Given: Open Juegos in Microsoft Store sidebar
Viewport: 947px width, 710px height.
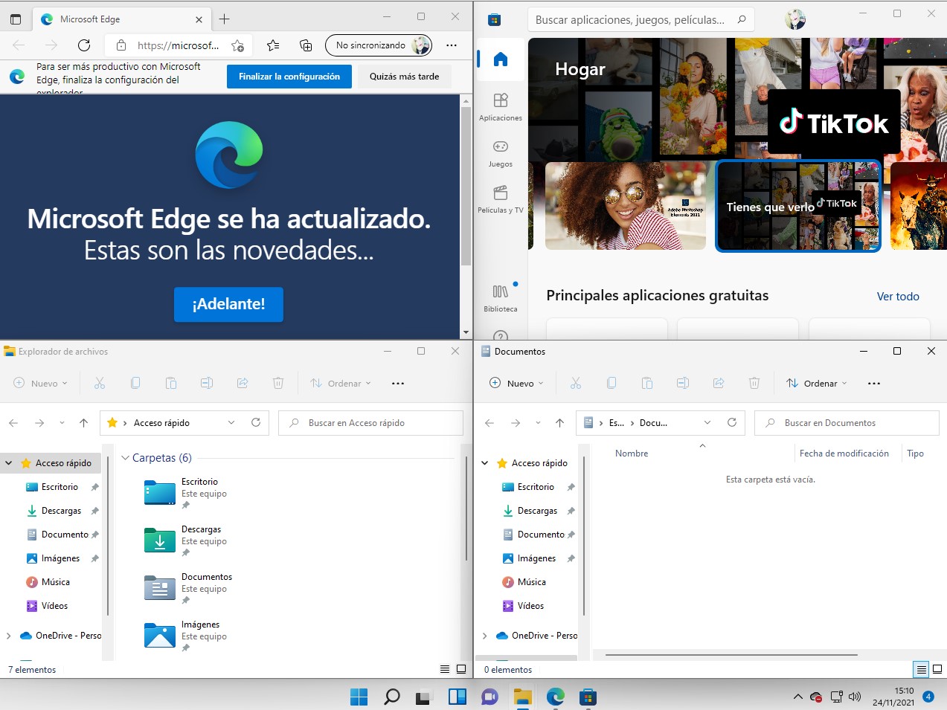Looking at the screenshot, I should point(501,153).
